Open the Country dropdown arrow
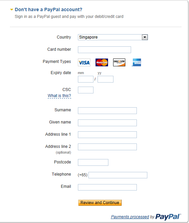 pos(145,37)
